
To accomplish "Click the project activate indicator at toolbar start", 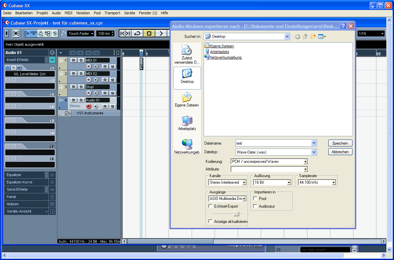I will click(7, 33).
